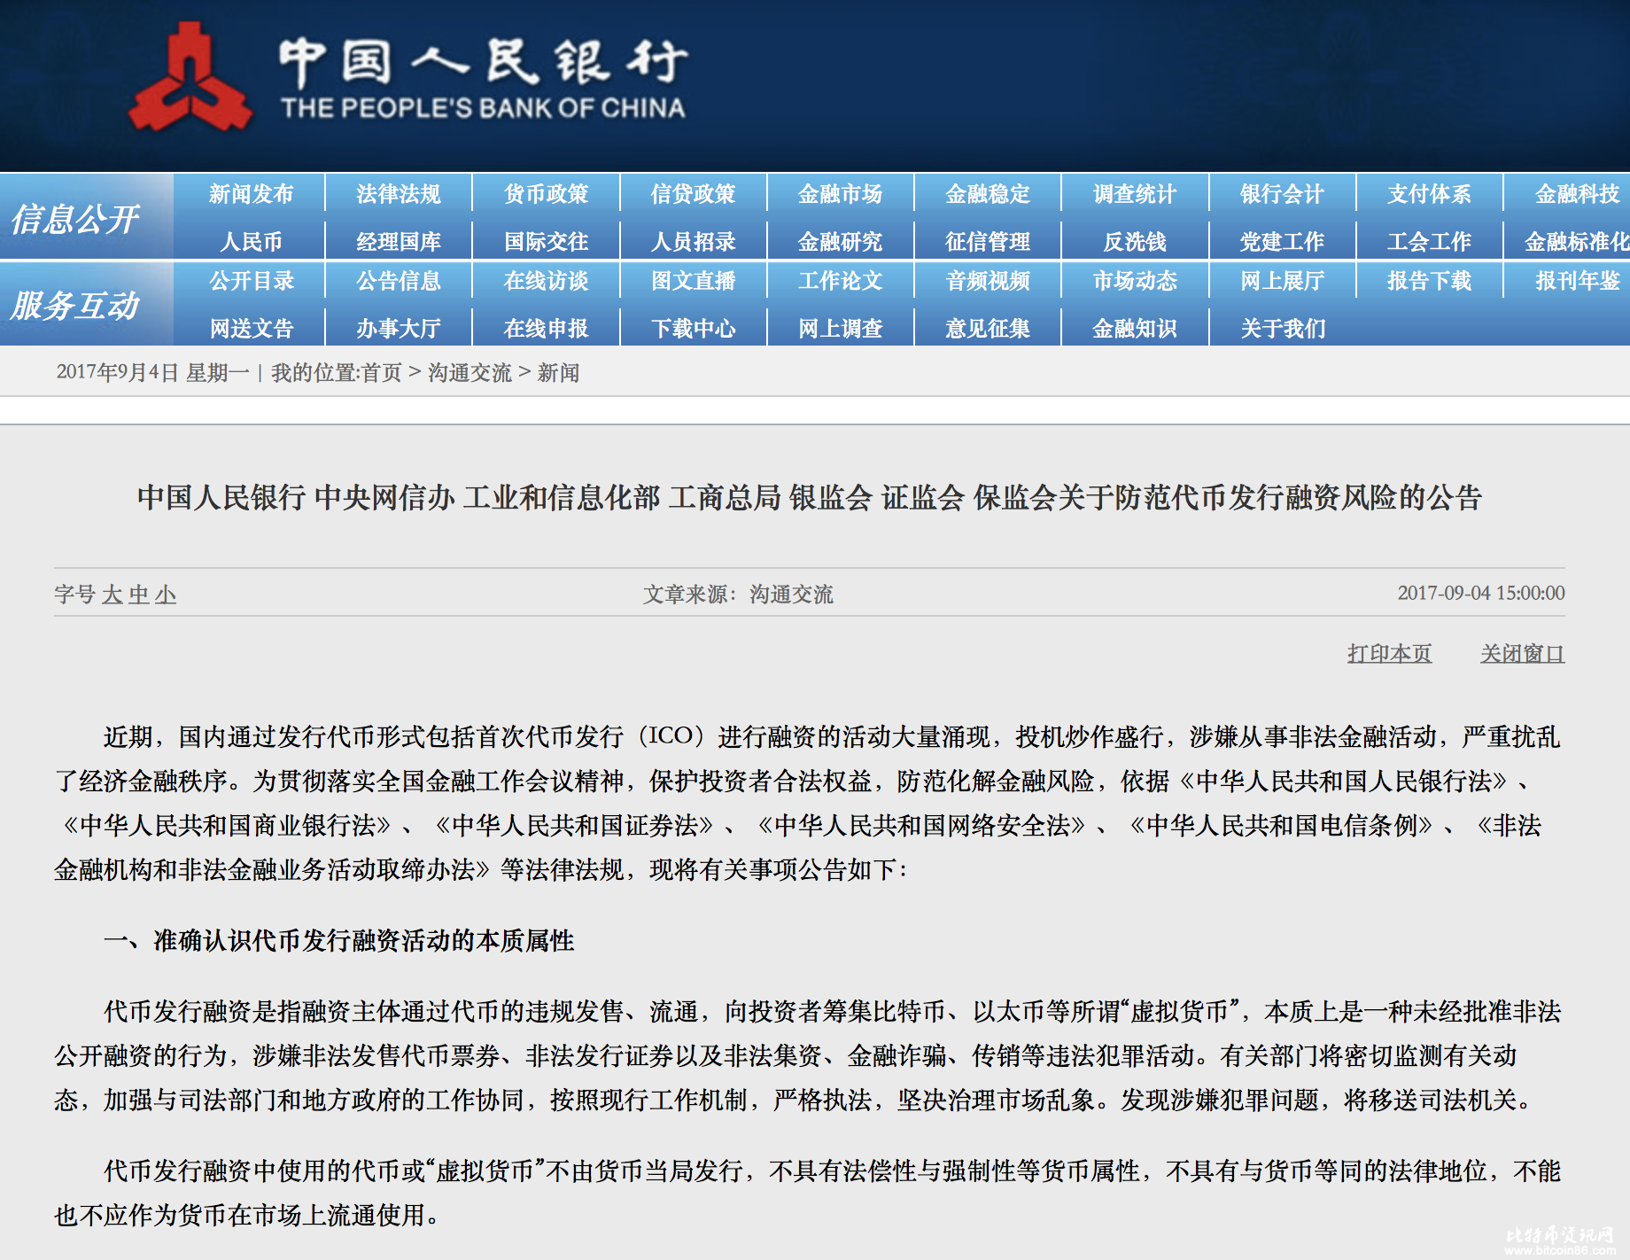This screenshot has width=1630, height=1260.
Task: Click 沟通交流 in breadcrumb
Action: (470, 373)
